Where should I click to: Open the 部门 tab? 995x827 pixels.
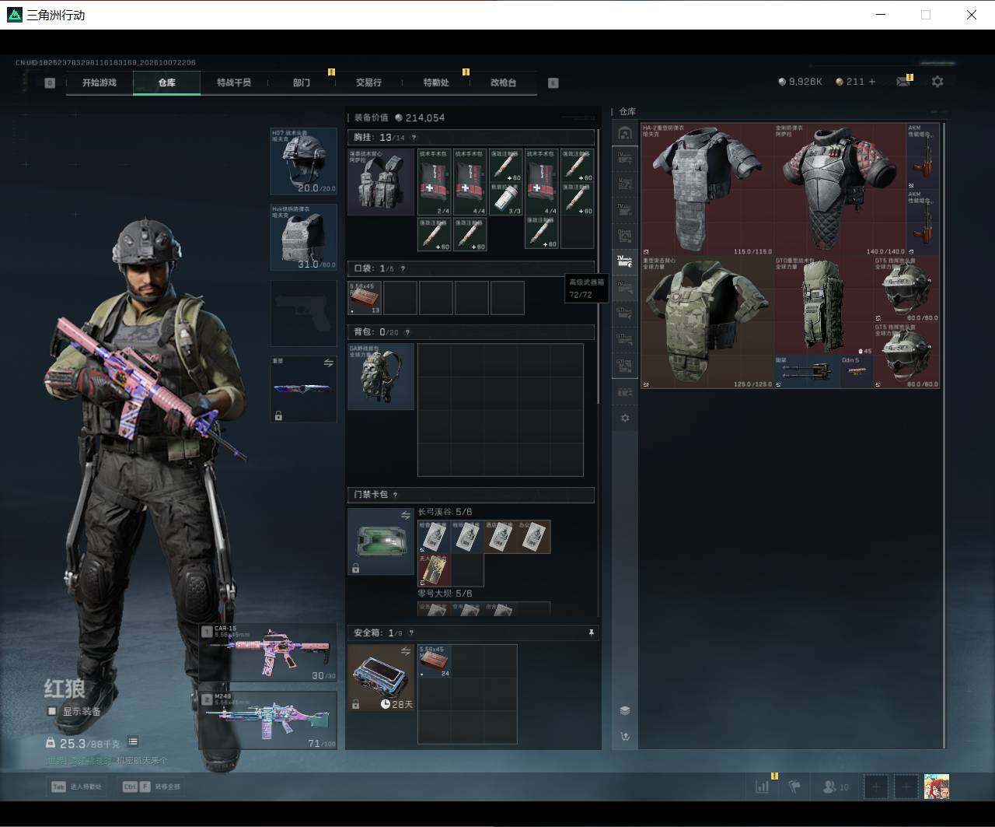point(302,82)
